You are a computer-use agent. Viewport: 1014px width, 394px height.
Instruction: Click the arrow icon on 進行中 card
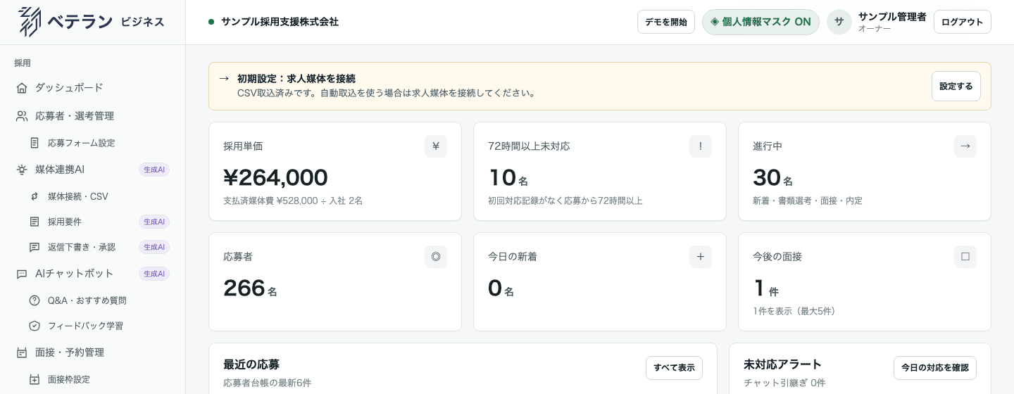tap(965, 146)
